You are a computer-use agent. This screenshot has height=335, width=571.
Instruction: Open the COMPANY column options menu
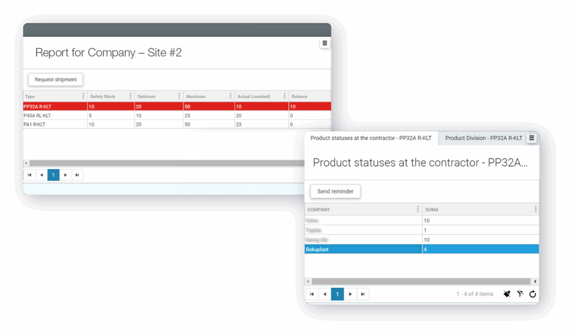pyautogui.click(x=417, y=209)
